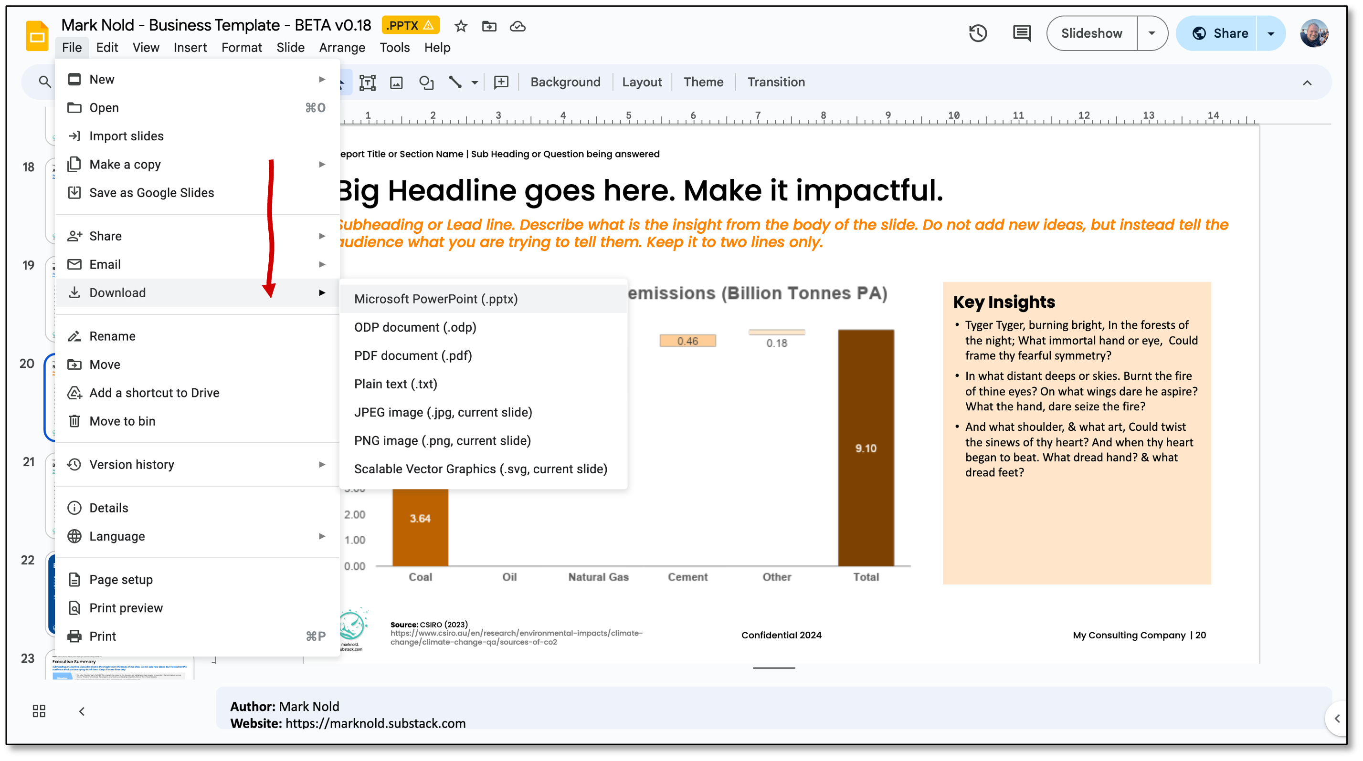Open the Slideshow options dropdown arrow
This screenshot has height=761, width=1363.
[x=1152, y=33]
